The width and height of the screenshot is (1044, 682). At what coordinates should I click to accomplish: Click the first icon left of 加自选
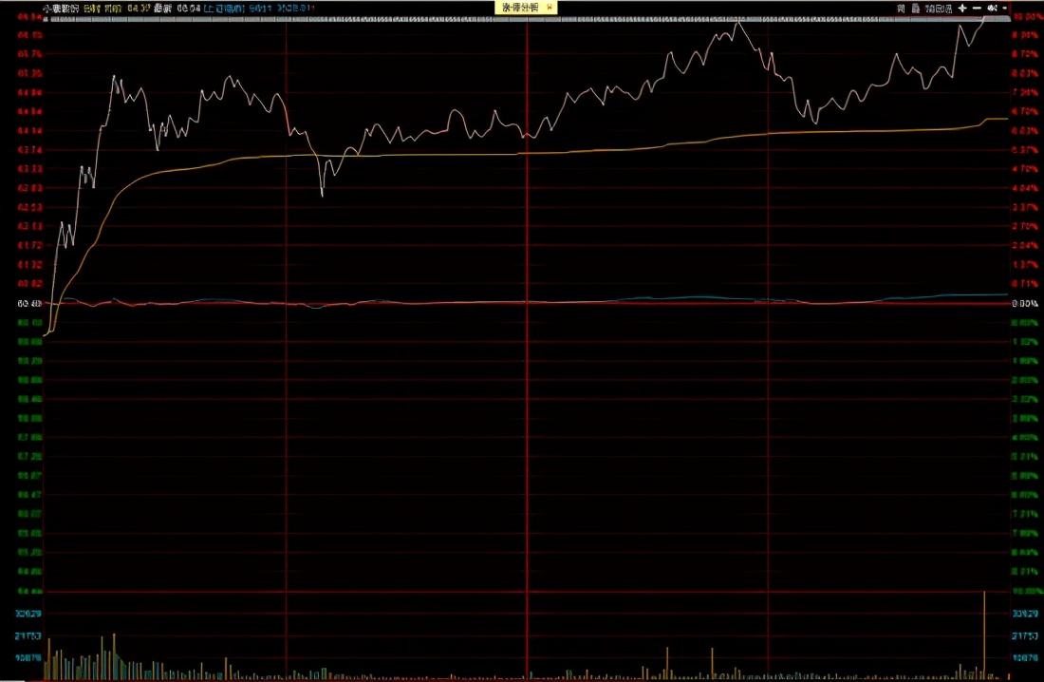916,8
